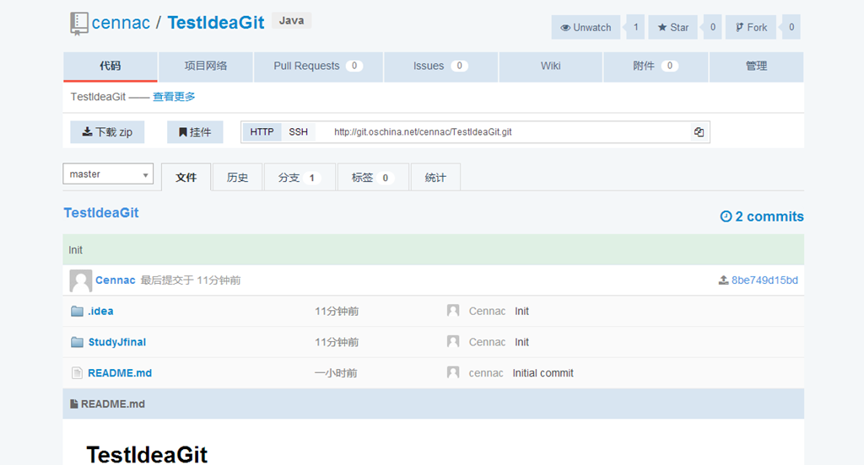Open the 管理 tab
The height and width of the screenshot is (465, 864).
click(x=756, y=66)
